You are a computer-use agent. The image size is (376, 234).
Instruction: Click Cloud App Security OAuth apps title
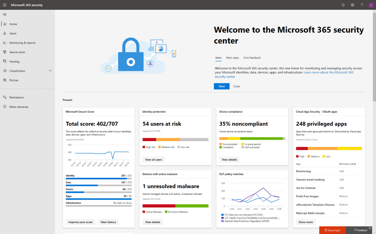pos(317,112)
